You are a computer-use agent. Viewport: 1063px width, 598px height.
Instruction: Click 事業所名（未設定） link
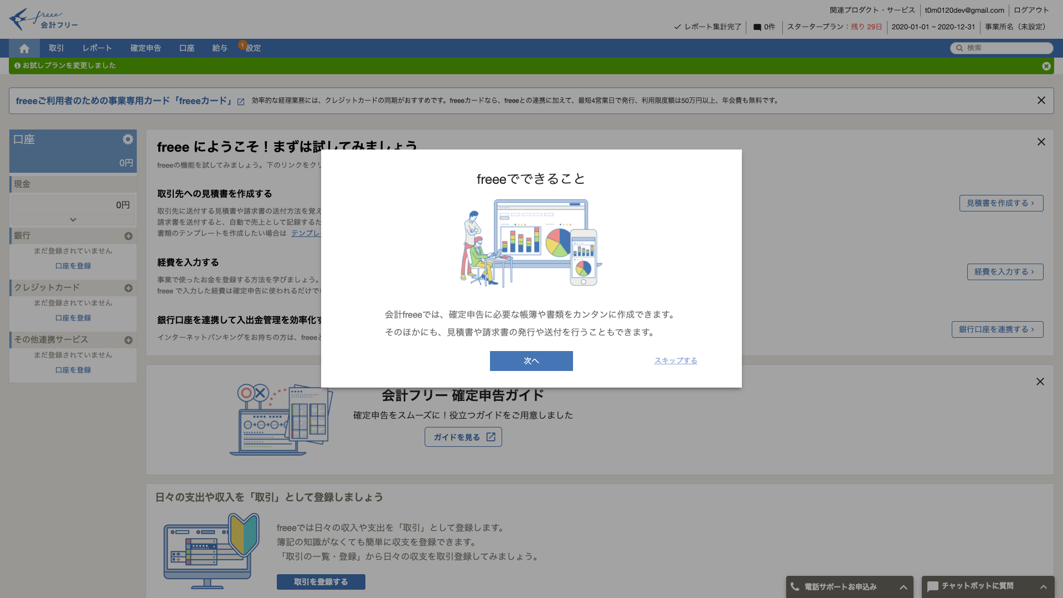1017,27
